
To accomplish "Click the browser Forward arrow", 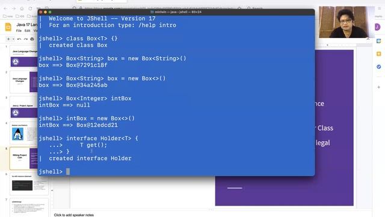I will [x=14, y=8].
